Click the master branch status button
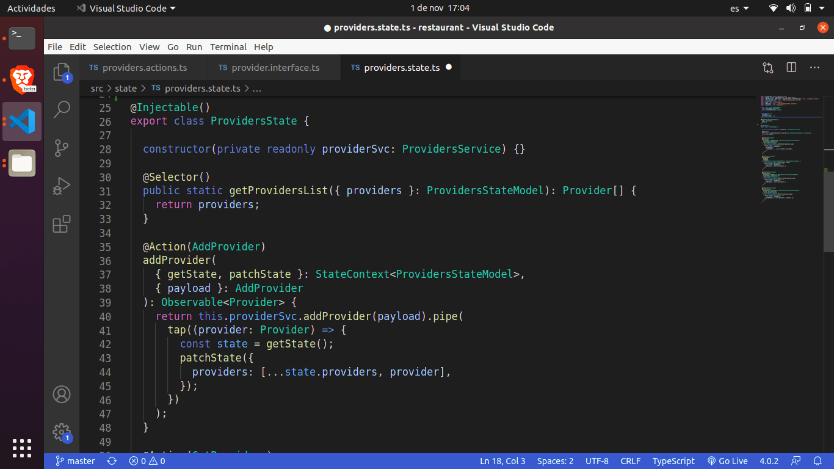Image resolution: width=834 pixels, height=469 pixels. tap(75, 461)
